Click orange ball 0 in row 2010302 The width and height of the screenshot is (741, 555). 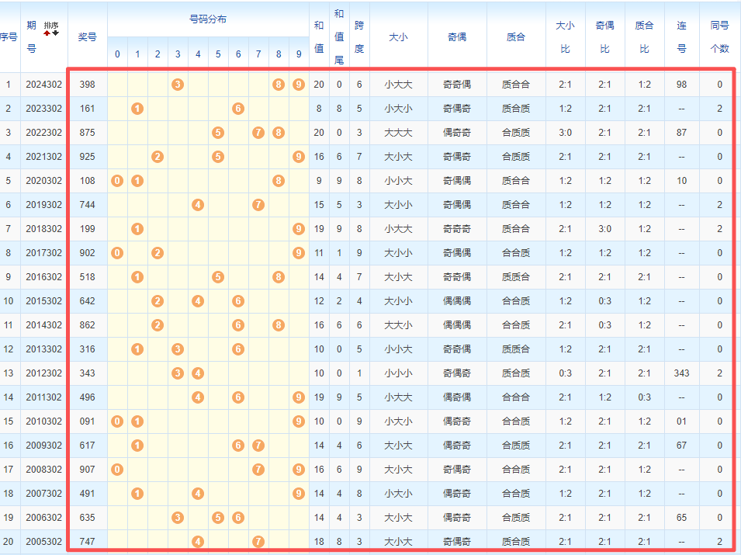click(x=117, y=421)
